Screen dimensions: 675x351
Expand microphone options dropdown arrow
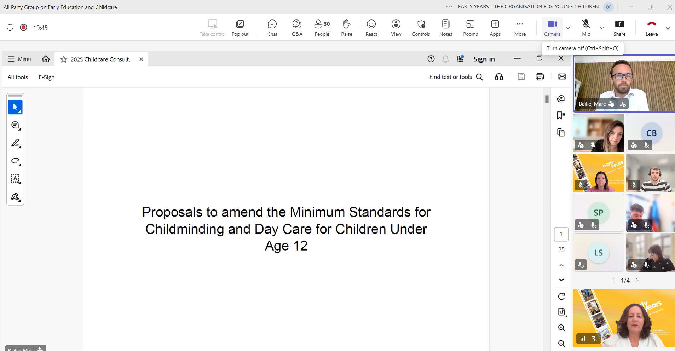601,28
